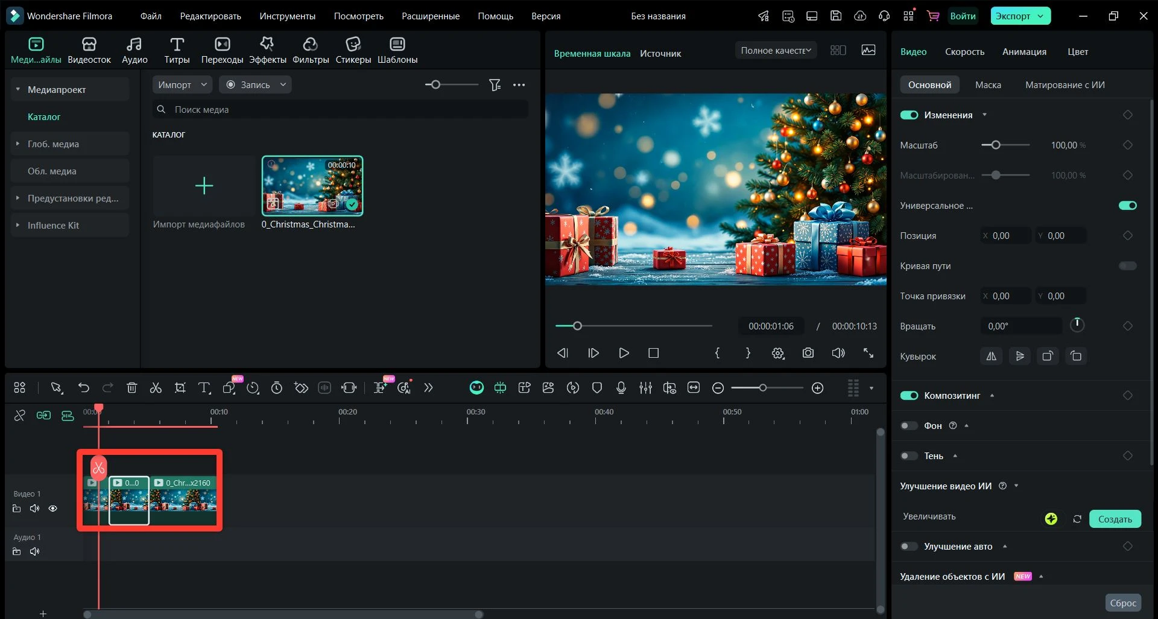
Task: Disable the Изменения toggle
Action: [x=909, y=115]
